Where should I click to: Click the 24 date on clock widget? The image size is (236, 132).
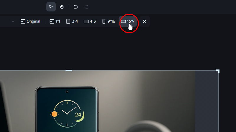coord(78,115)
